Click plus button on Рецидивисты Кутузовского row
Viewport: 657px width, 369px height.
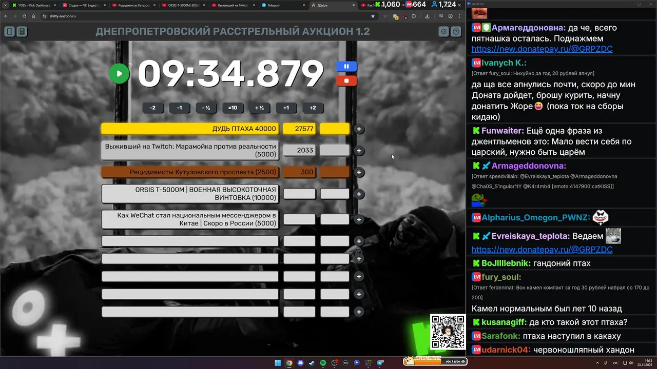pos(359,172)
